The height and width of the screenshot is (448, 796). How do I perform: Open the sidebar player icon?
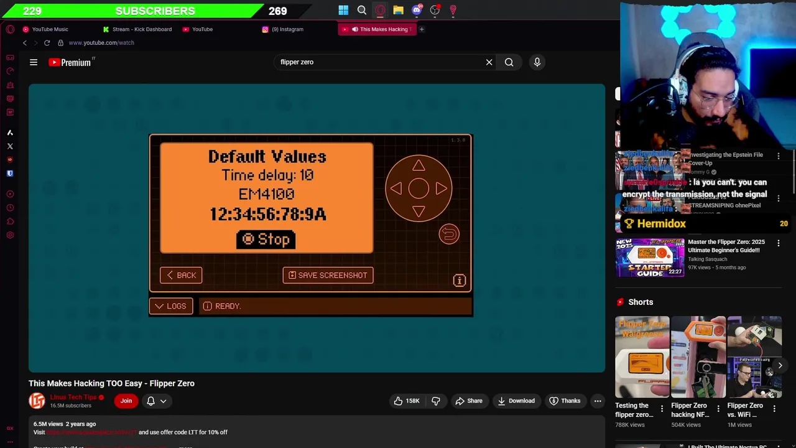[x=10, y=194]
